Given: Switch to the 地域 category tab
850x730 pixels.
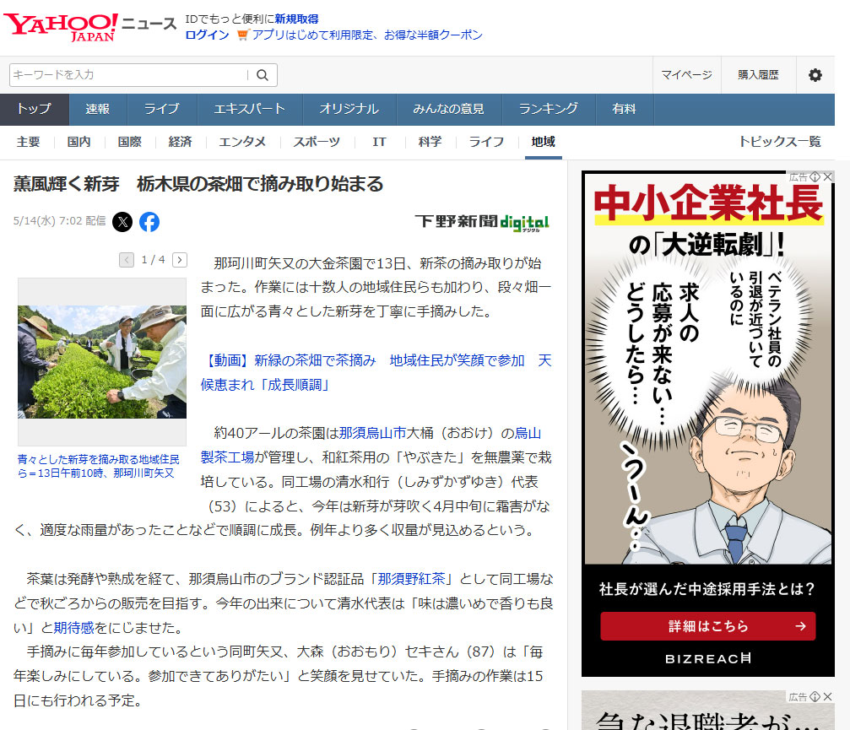Looking at the screenshot, I should click(x=543, y=143).
